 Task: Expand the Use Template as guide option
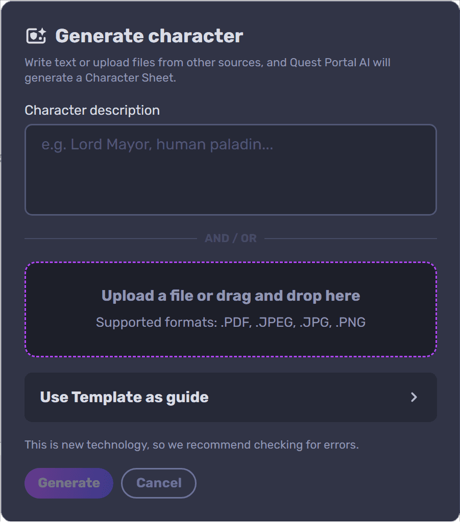point(230,397)
